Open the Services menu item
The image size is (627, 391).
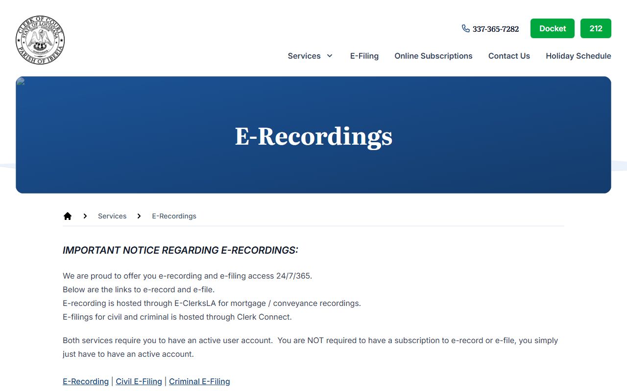click(304, 56)
